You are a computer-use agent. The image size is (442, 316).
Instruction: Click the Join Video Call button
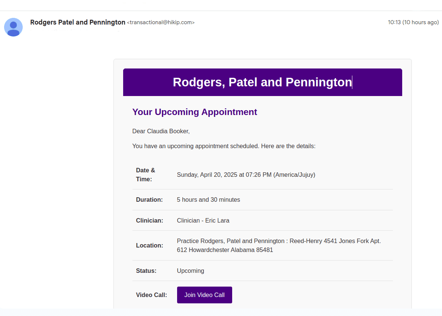click(204, 295)
